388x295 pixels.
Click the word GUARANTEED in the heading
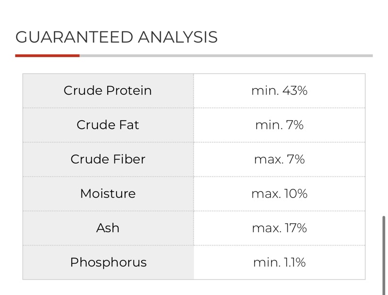click(x=75, y=37)
